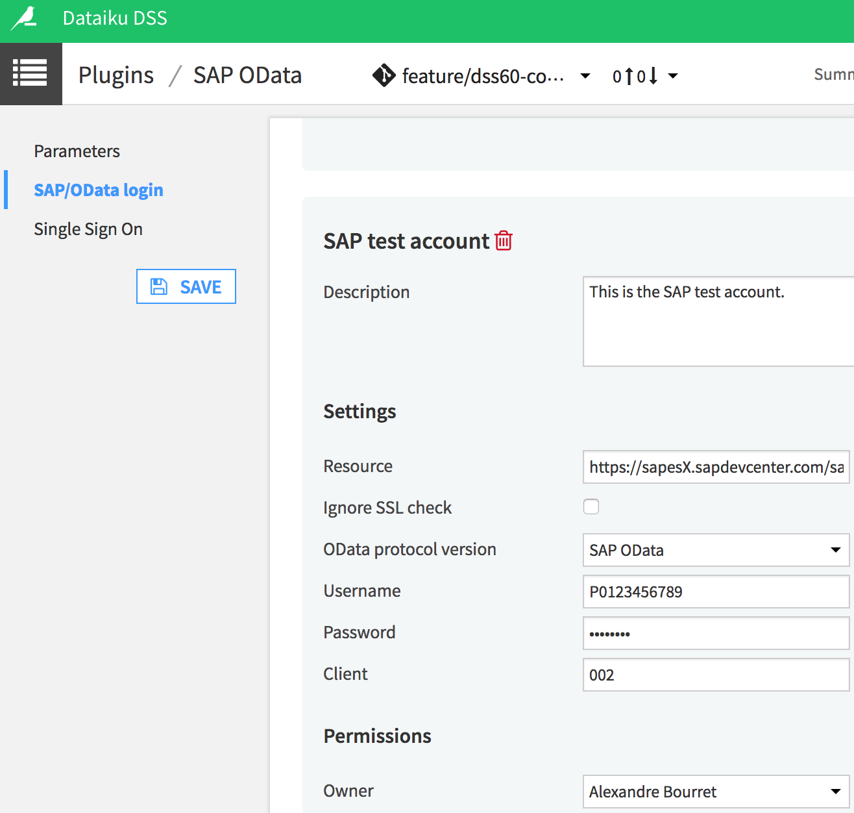Click the Resource URL field
The image size is (854, 813).
(x=716, y=467)
